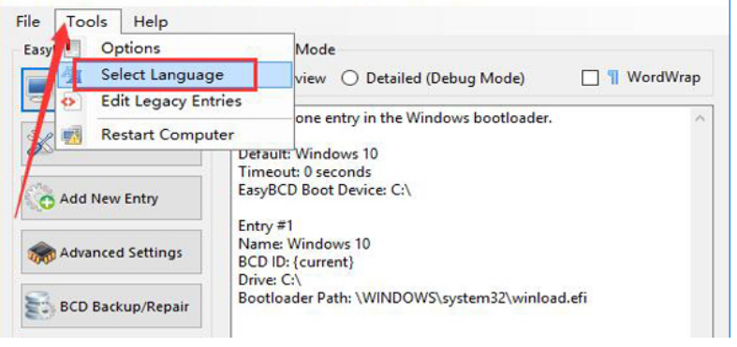Enable the WordWrap checkbox
Viewport: 737px width, 347px height.
(x=590, y=78)
